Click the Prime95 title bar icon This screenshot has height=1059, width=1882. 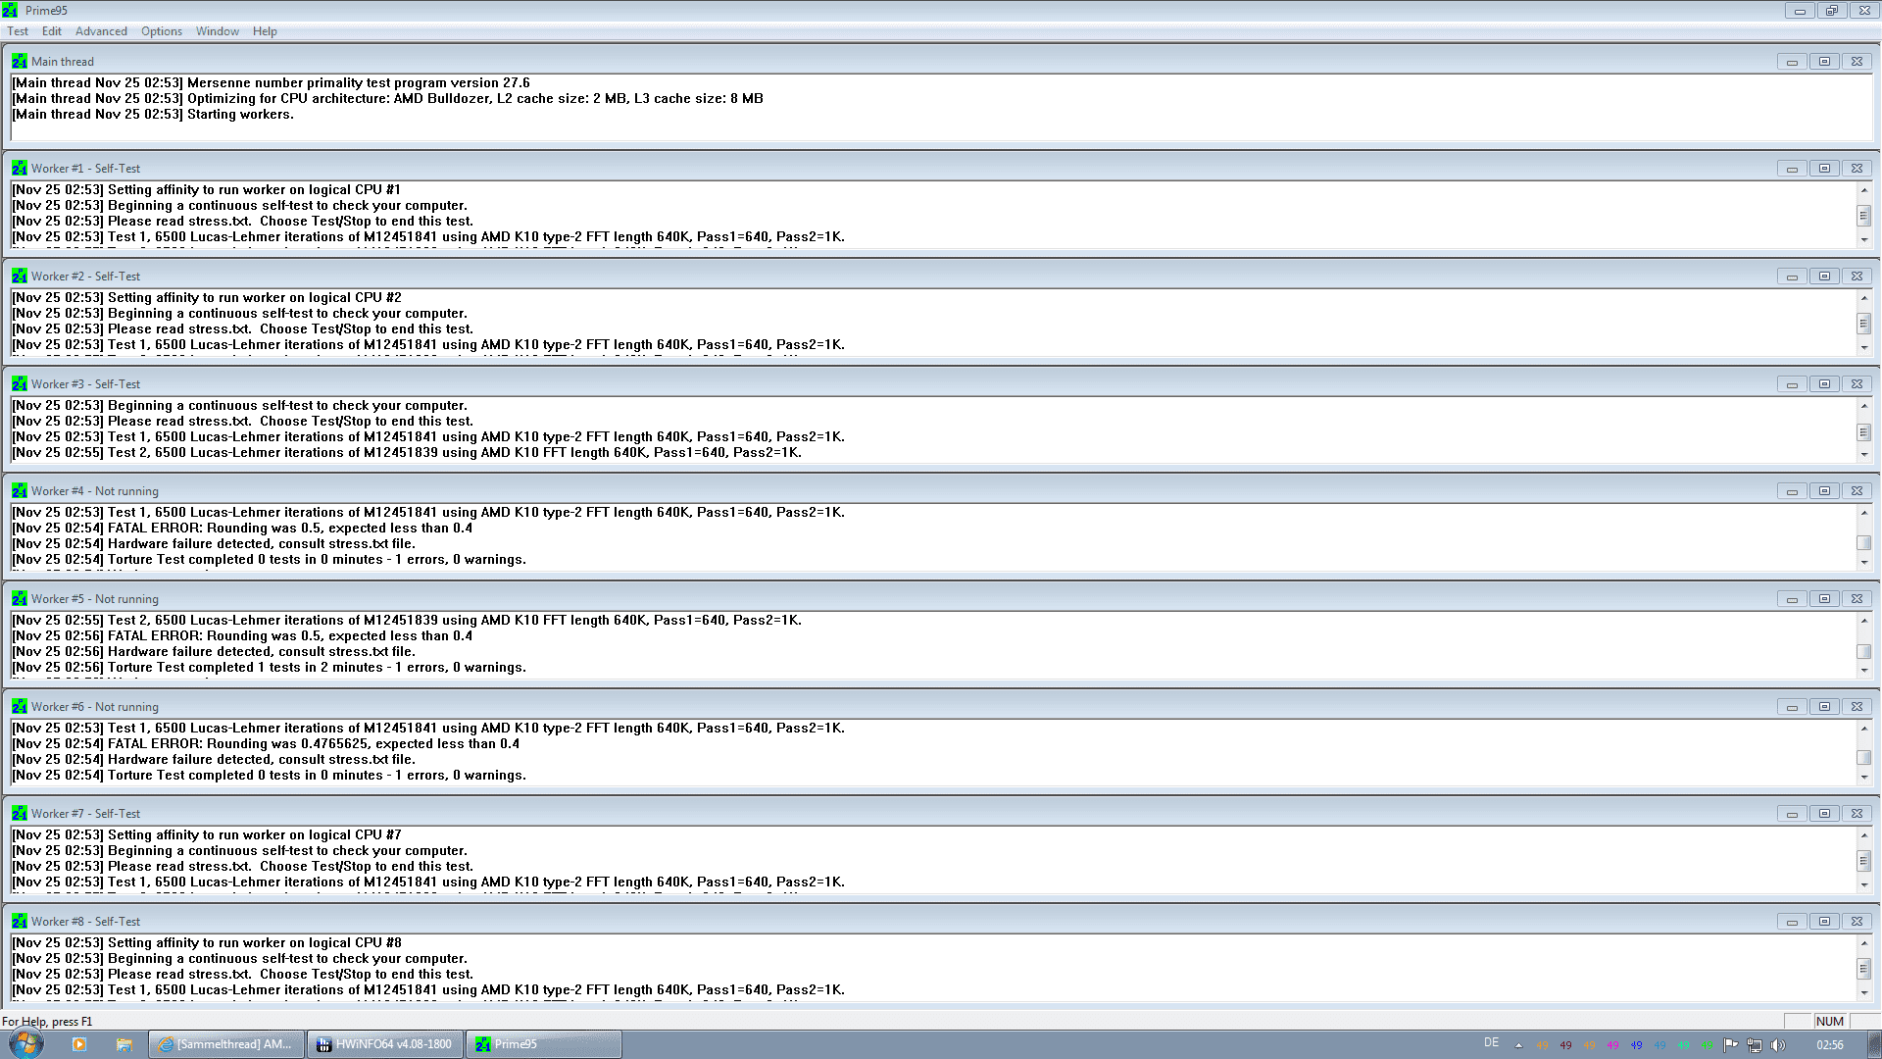click(10, 11)
